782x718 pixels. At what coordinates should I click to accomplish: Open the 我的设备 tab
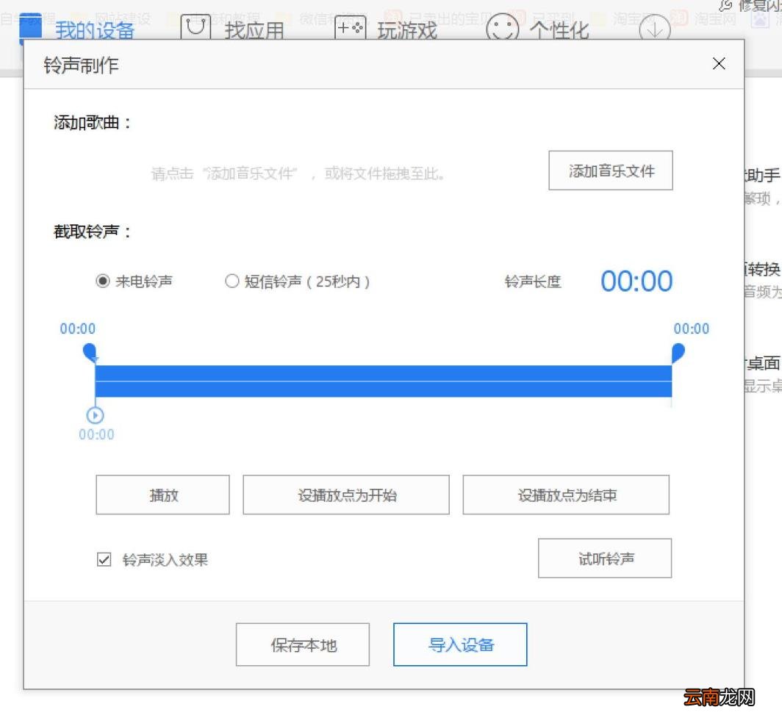click(94, 30)
